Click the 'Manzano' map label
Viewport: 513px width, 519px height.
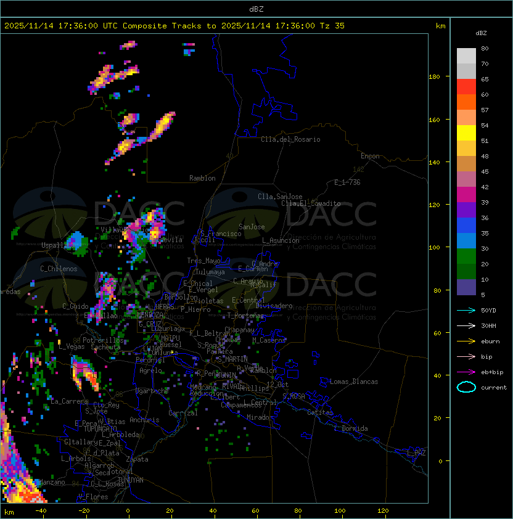tap(52, 482)
